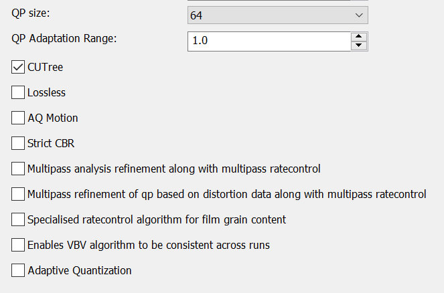Disable the CUTree checkbox
Image resolution: width=444 pixels, height=293 pixels.
[x=18, y=67]
